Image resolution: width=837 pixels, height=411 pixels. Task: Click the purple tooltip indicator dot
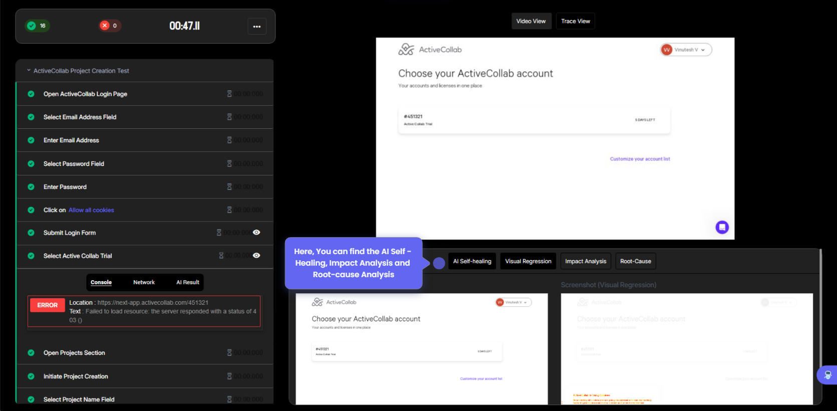coord(439,263)
